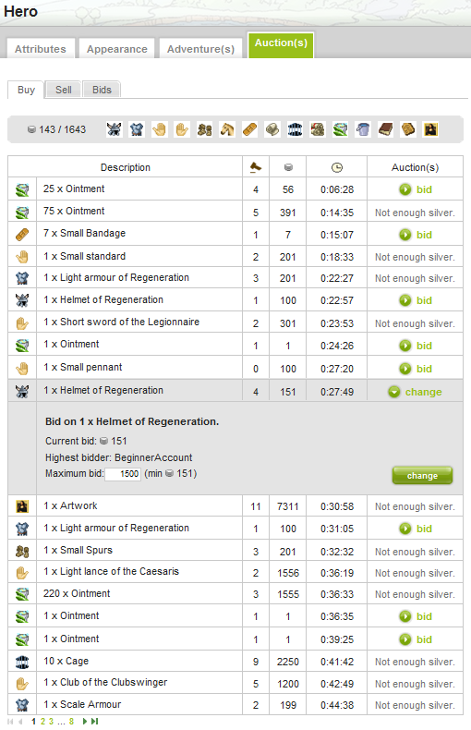Expand bid for 1 x Small pennant
Image resolution: width=471 pixels, height=730 pixels.
pyautogui.click(x=416, y=369)
